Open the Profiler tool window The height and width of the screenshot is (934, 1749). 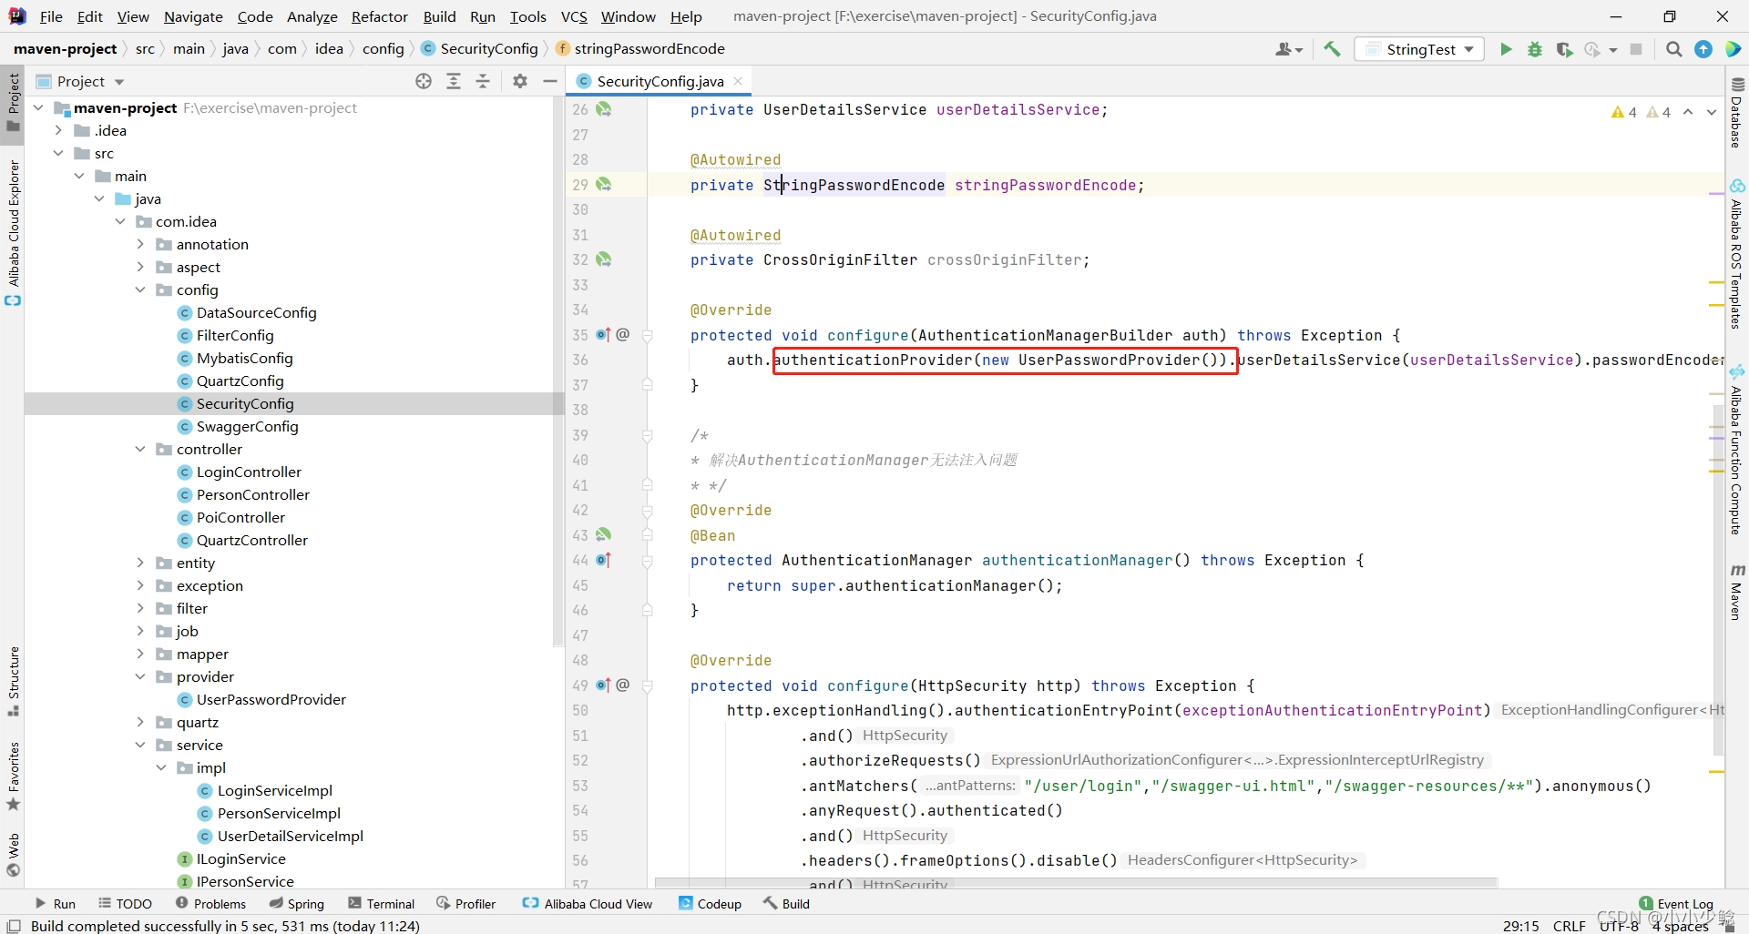point(465,904)
